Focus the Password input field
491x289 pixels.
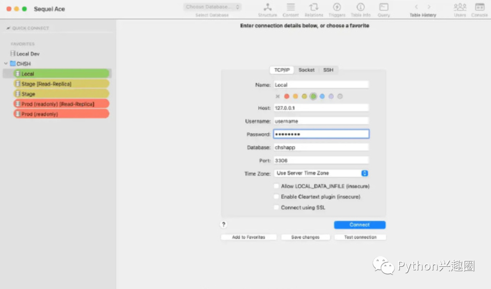(x=321, y=134)
